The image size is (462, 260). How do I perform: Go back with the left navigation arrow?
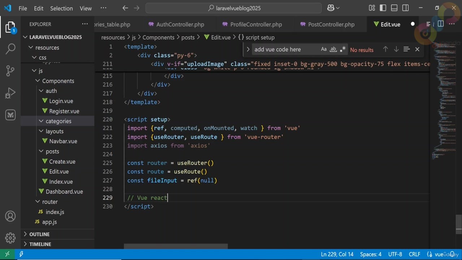(x=125, y=8)
